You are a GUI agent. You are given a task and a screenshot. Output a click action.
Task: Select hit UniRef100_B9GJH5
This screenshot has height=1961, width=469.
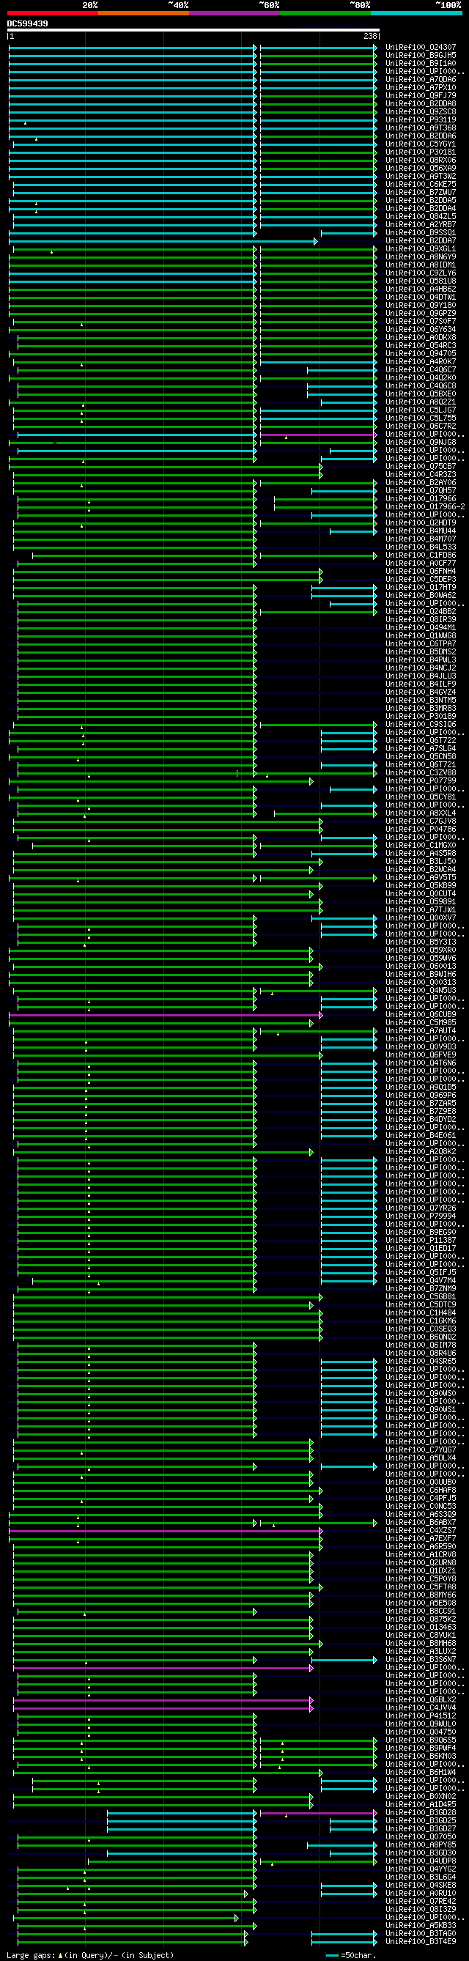[421, 56]
